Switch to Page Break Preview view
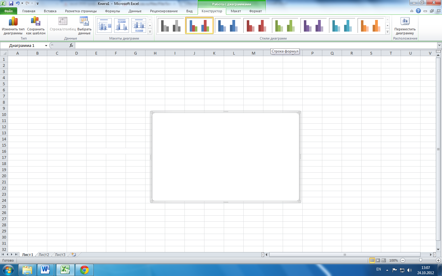 pyautogui.click(x=384, y=260)
